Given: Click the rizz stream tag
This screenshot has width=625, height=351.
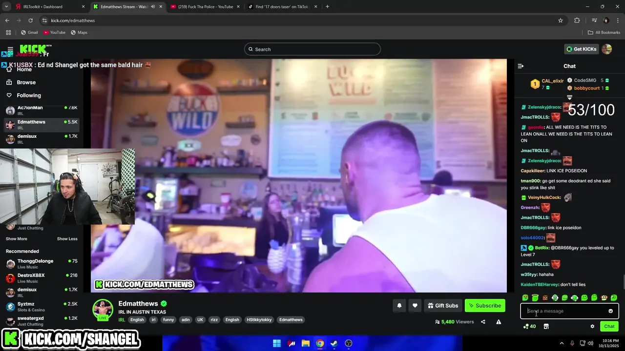Looking at the screenshot, I should point(214,320).
